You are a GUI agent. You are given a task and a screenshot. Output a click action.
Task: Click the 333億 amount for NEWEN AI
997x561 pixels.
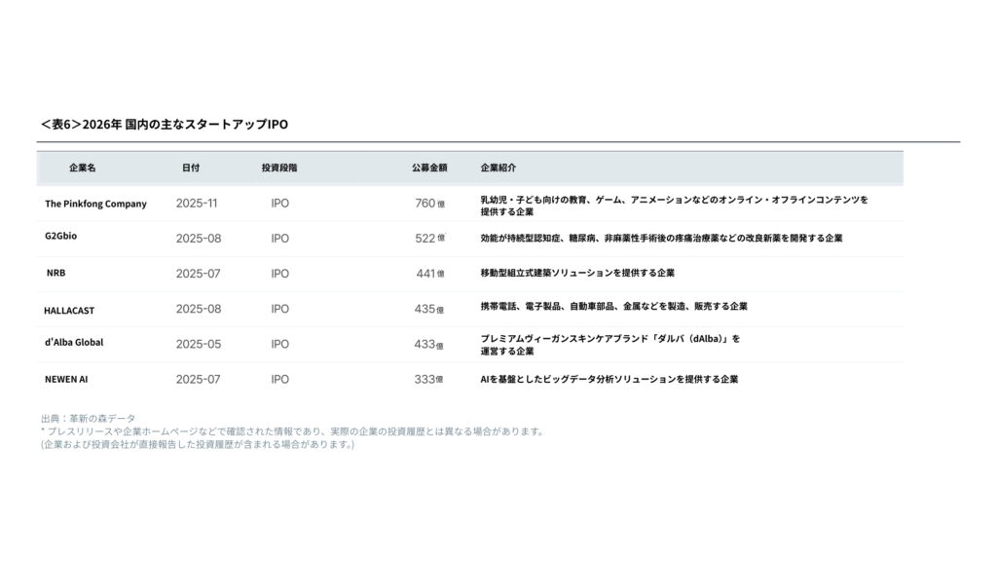429,379
